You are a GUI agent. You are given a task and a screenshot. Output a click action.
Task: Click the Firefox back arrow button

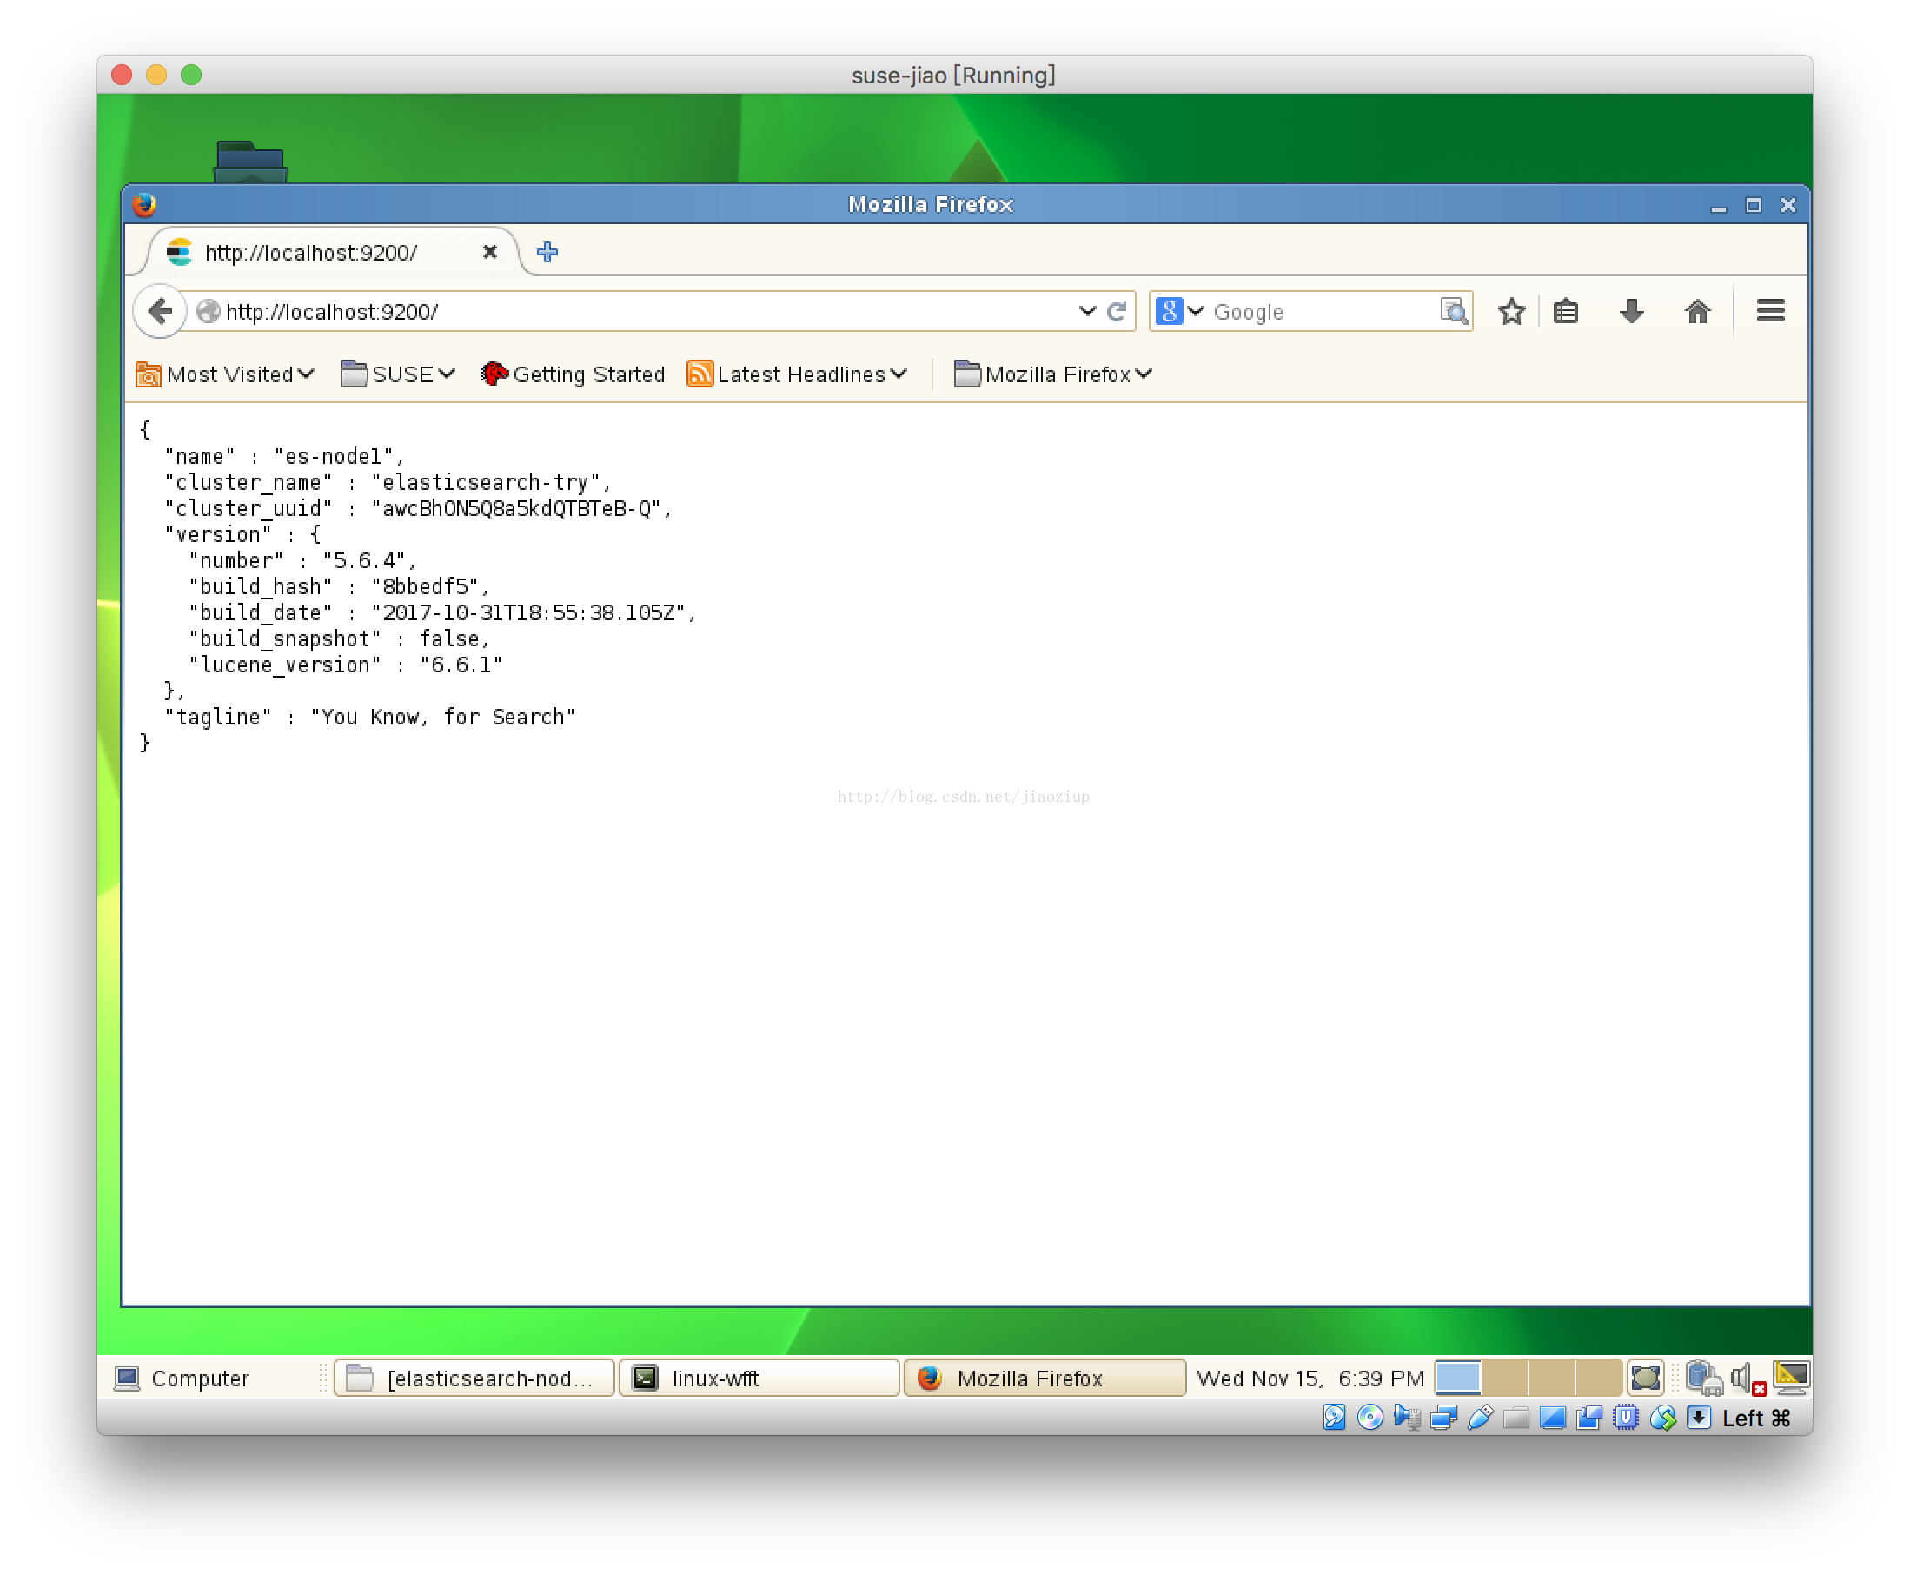[160, 311]
